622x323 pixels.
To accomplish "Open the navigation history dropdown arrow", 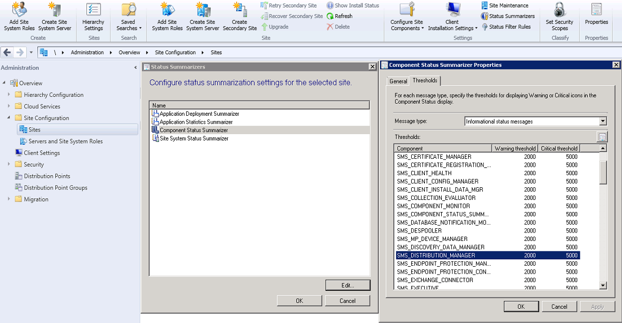I will (31, 52).
